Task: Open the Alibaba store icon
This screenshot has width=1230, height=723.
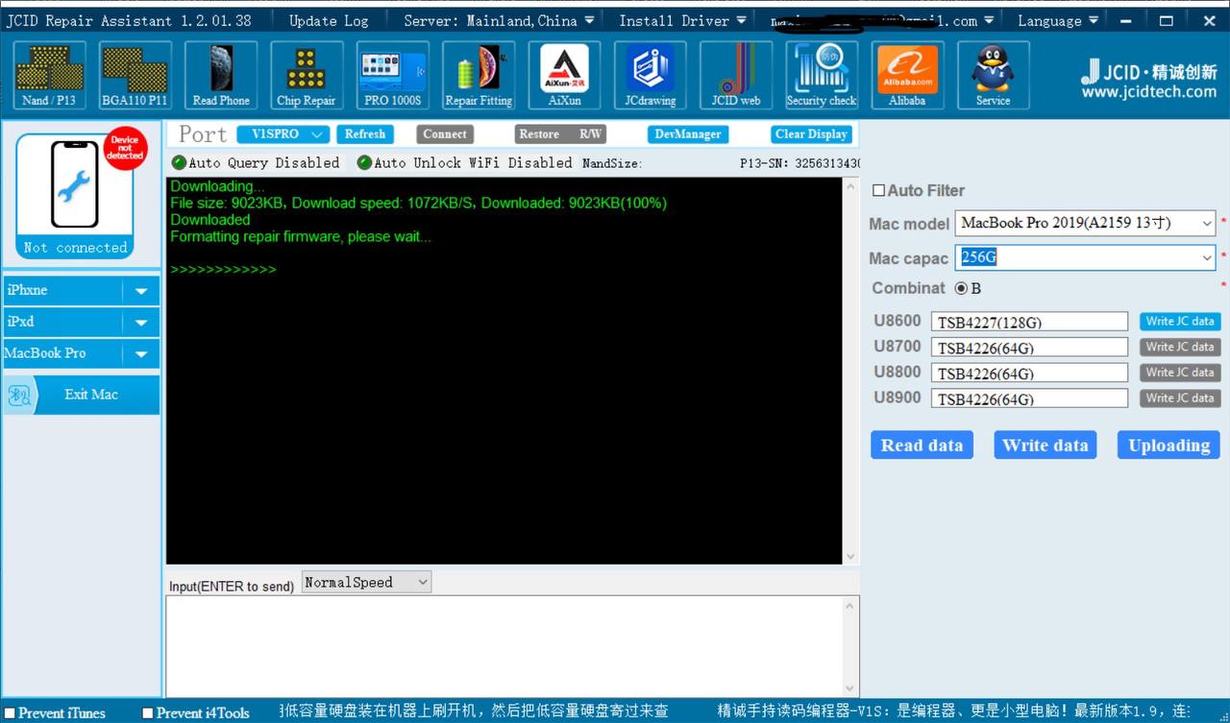Action: [907, 75]
